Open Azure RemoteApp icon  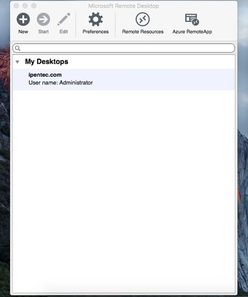click(192, 19)
